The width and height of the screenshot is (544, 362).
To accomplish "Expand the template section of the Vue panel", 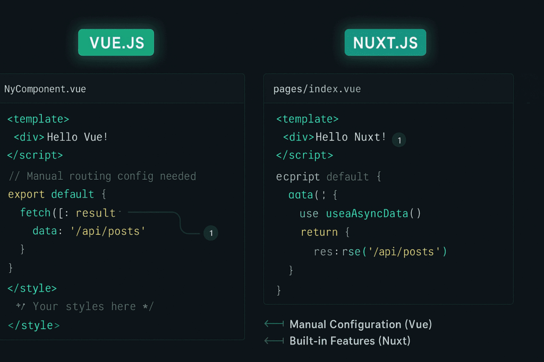I will point(38,118).
